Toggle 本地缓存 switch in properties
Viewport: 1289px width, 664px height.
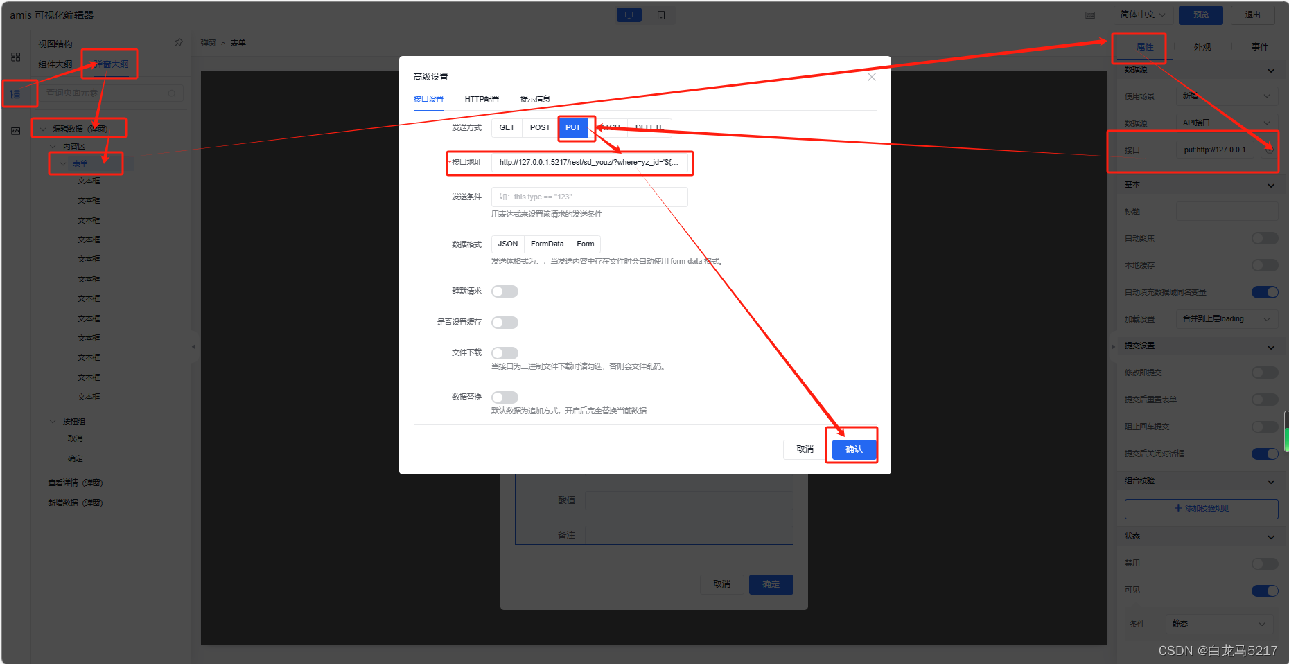pos(1265,265)
